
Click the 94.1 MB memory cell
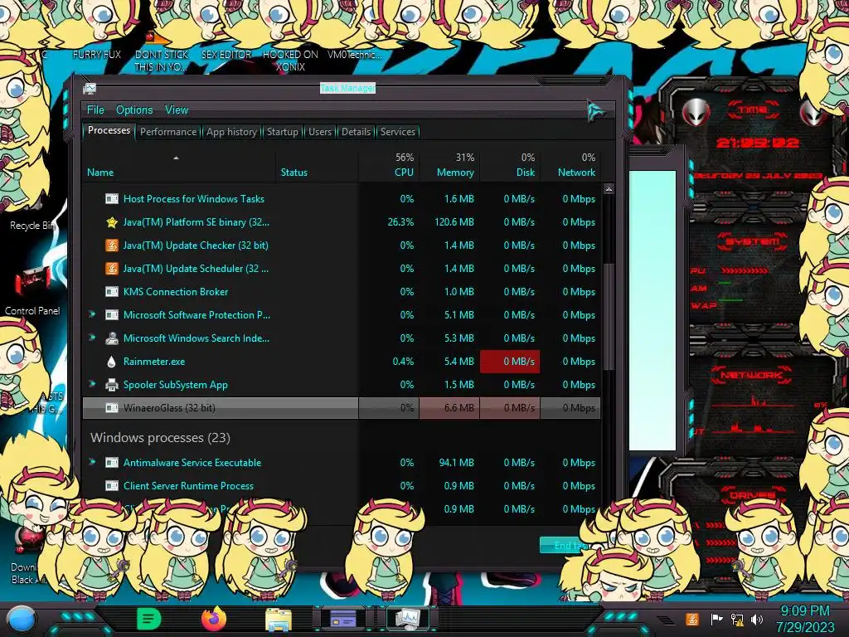tap(457, 463)
